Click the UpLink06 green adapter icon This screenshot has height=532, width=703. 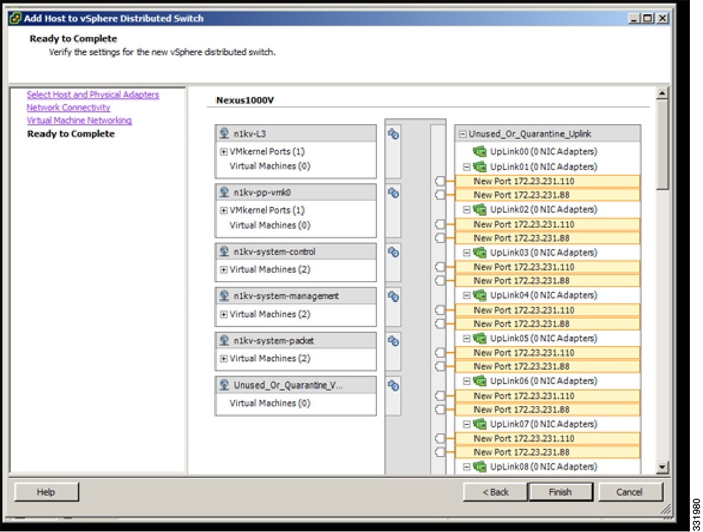[x=480, y=381]
